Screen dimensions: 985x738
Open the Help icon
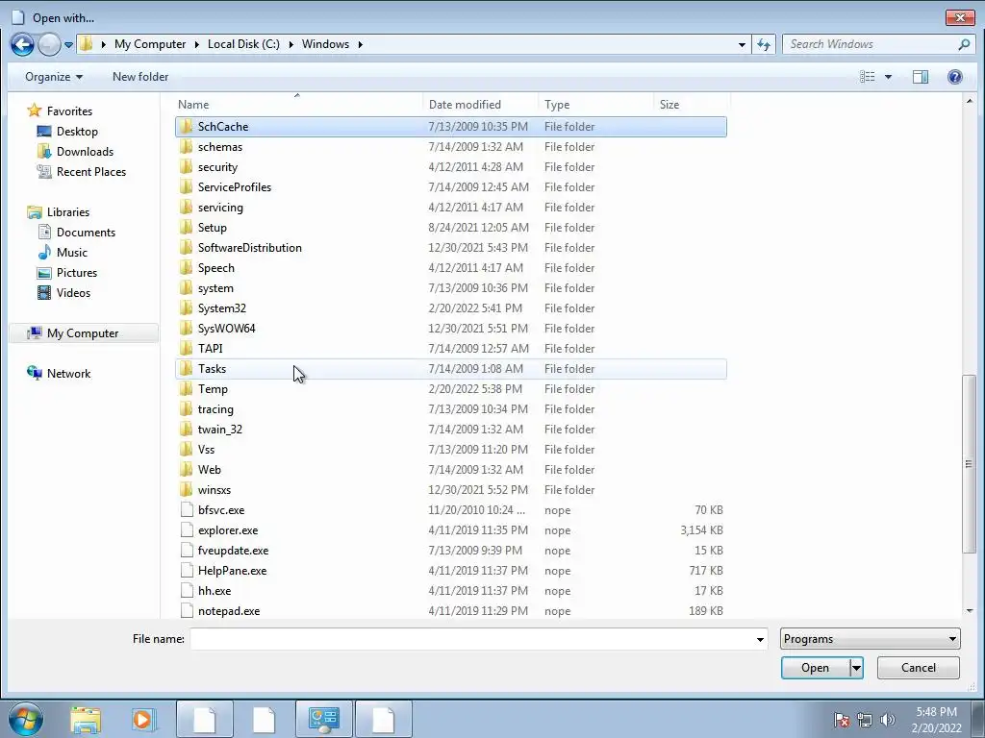tap(955, 77)
